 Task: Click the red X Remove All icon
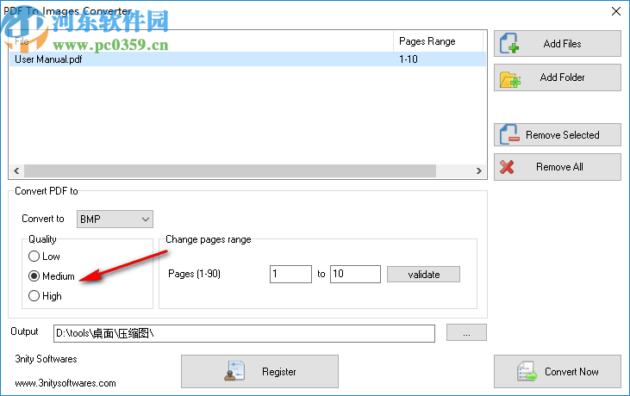click(x=507, y=167)
